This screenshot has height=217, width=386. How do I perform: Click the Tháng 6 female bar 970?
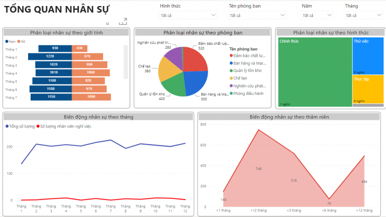[89, 89]
